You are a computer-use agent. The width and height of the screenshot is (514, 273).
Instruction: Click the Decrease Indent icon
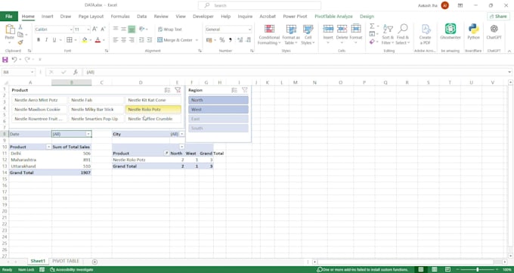coord(141,40)
